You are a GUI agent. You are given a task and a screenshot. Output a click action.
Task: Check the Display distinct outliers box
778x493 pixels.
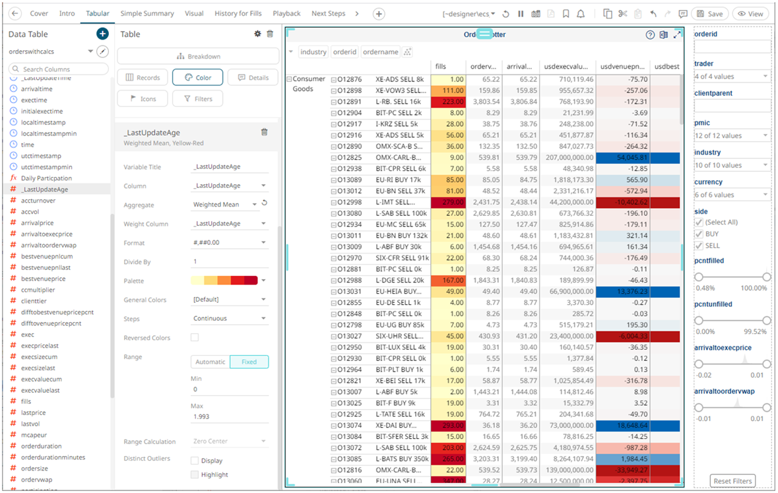tap(195, 461)
